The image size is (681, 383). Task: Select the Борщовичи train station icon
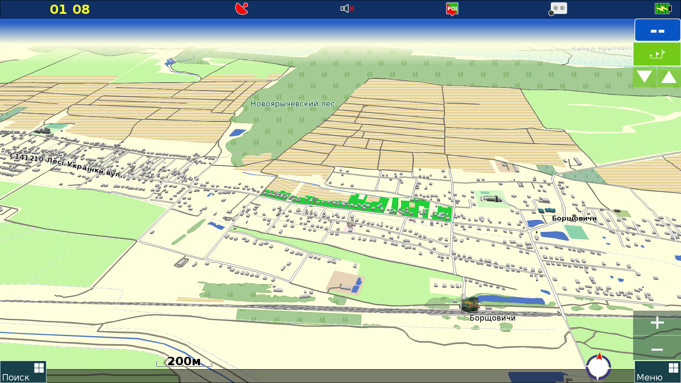pyautogui.click(x=470, y=304)
